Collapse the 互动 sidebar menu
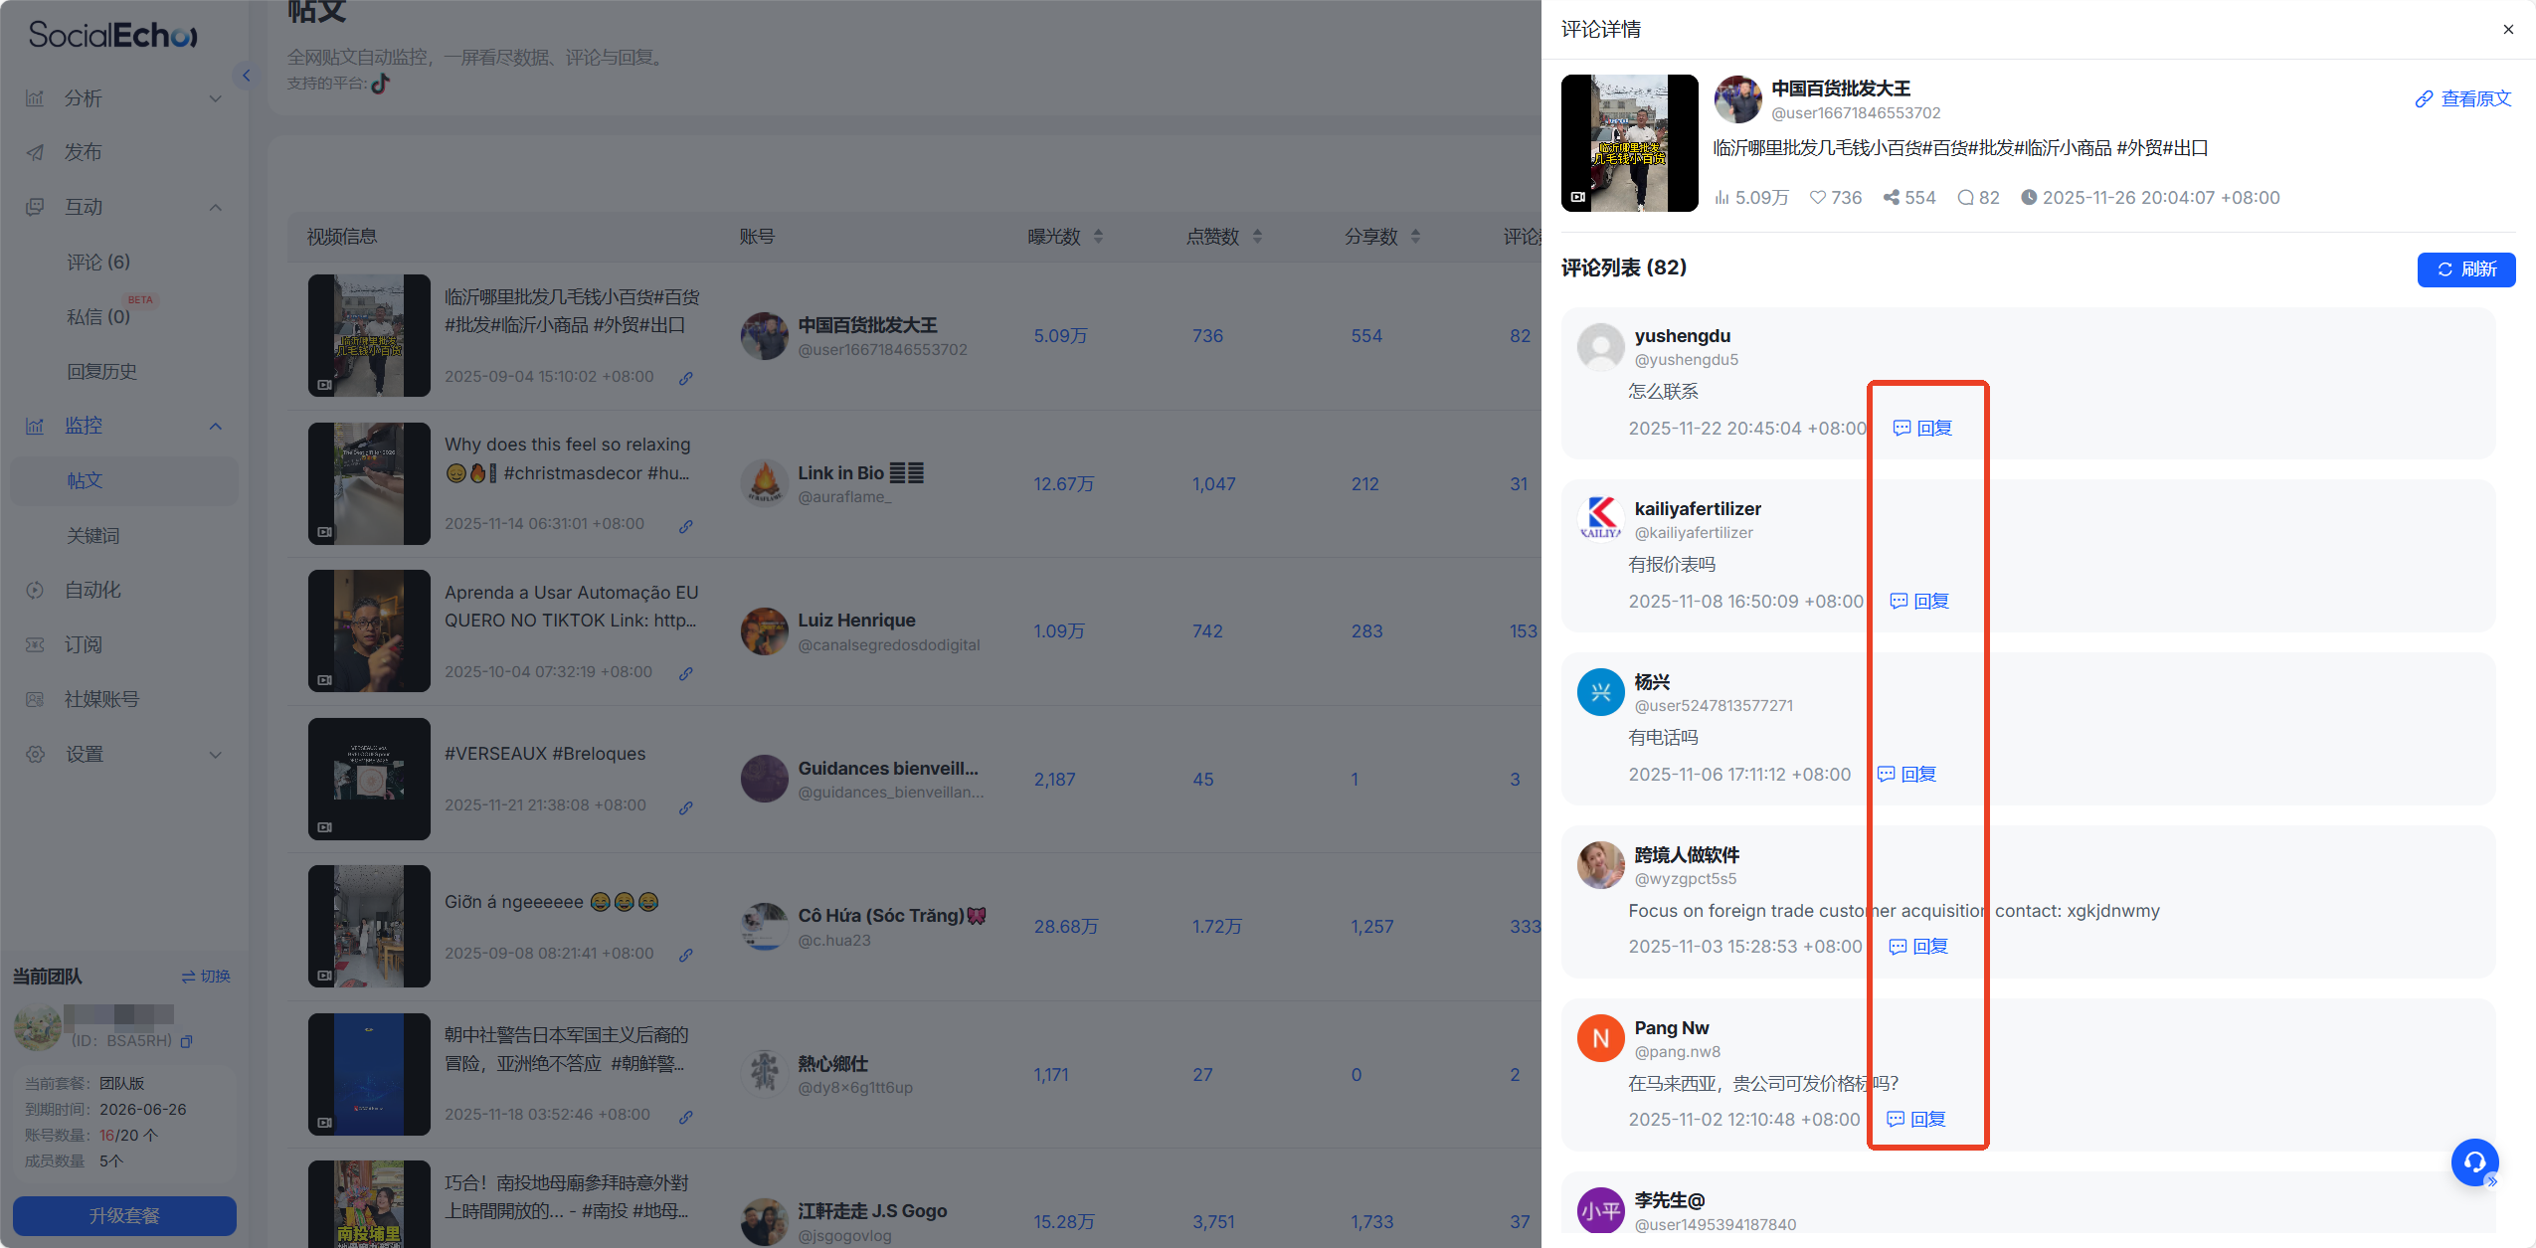The height and width of the screenshot is (1248, 2536). coord(215,207)
